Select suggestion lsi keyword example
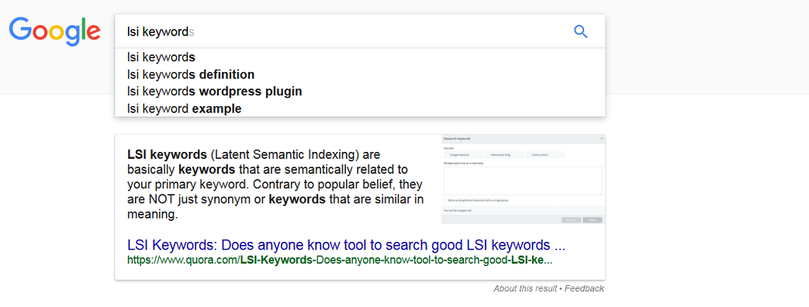This screenshot has height=307, width=809. (360, 109)
